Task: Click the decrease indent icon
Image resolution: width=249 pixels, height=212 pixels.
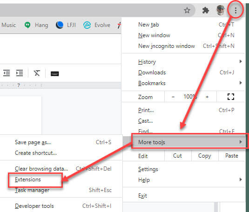Action: coord(7,73)
